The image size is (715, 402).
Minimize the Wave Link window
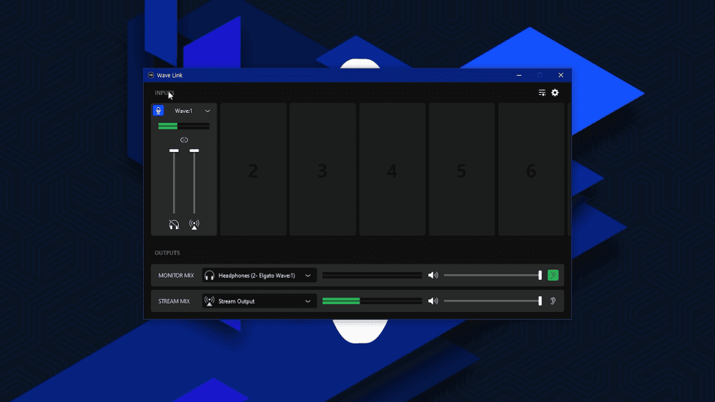[x=519, y=75]
